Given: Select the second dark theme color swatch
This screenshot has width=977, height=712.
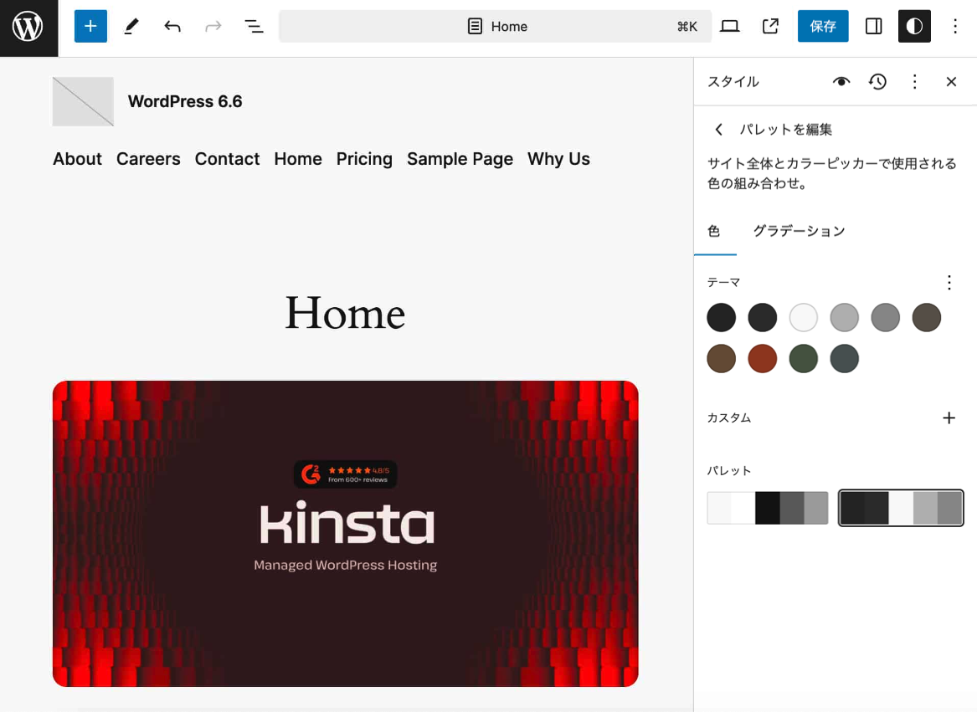Looking at the screenshot, I should click(762, 318).
